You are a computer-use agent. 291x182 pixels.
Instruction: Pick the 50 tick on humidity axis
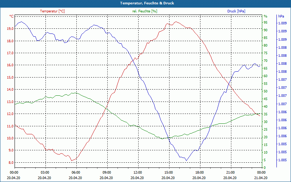[x=266, y=91]
